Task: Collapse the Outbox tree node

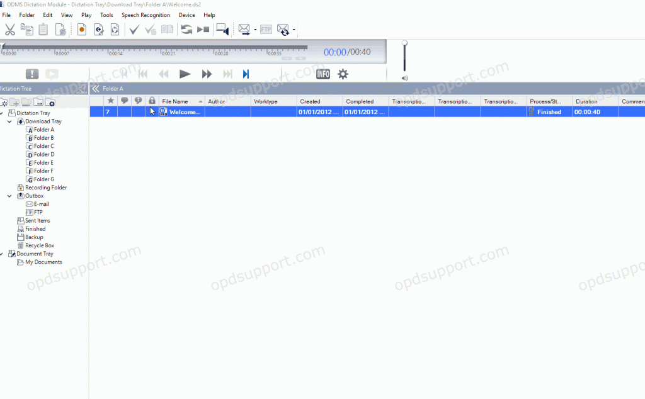Action: coord(9,196)
